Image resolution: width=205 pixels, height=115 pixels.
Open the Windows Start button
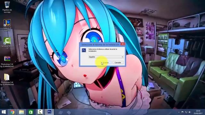click(4, 112)
